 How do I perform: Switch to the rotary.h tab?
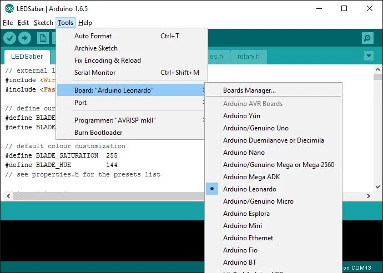click(x=249, y=57)
